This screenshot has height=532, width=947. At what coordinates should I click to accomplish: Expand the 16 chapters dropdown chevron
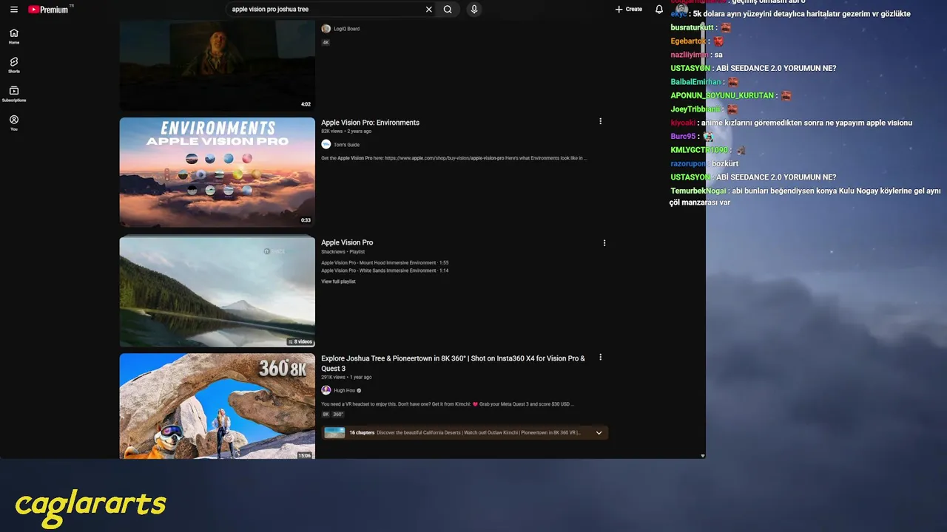tap(599, 433)
